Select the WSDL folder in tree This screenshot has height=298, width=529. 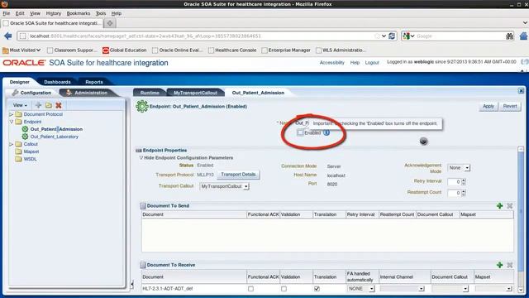30,159
